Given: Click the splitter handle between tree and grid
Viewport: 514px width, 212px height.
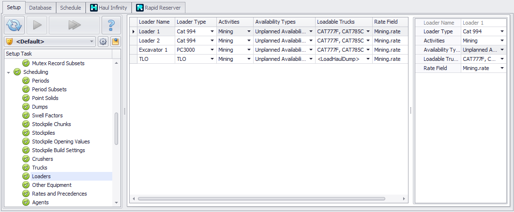Looking at the screenshot, I should pyautogui.click(x=125, y=111).
